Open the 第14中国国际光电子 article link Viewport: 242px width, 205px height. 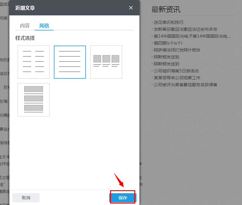point(192,36)
